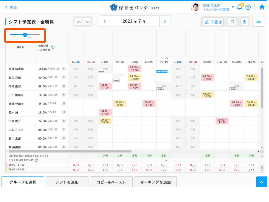The width and height of the screenshot is (269, 202).
Task: Toggle 月 badge for 鈴木 誠
Action: point(64,112)
